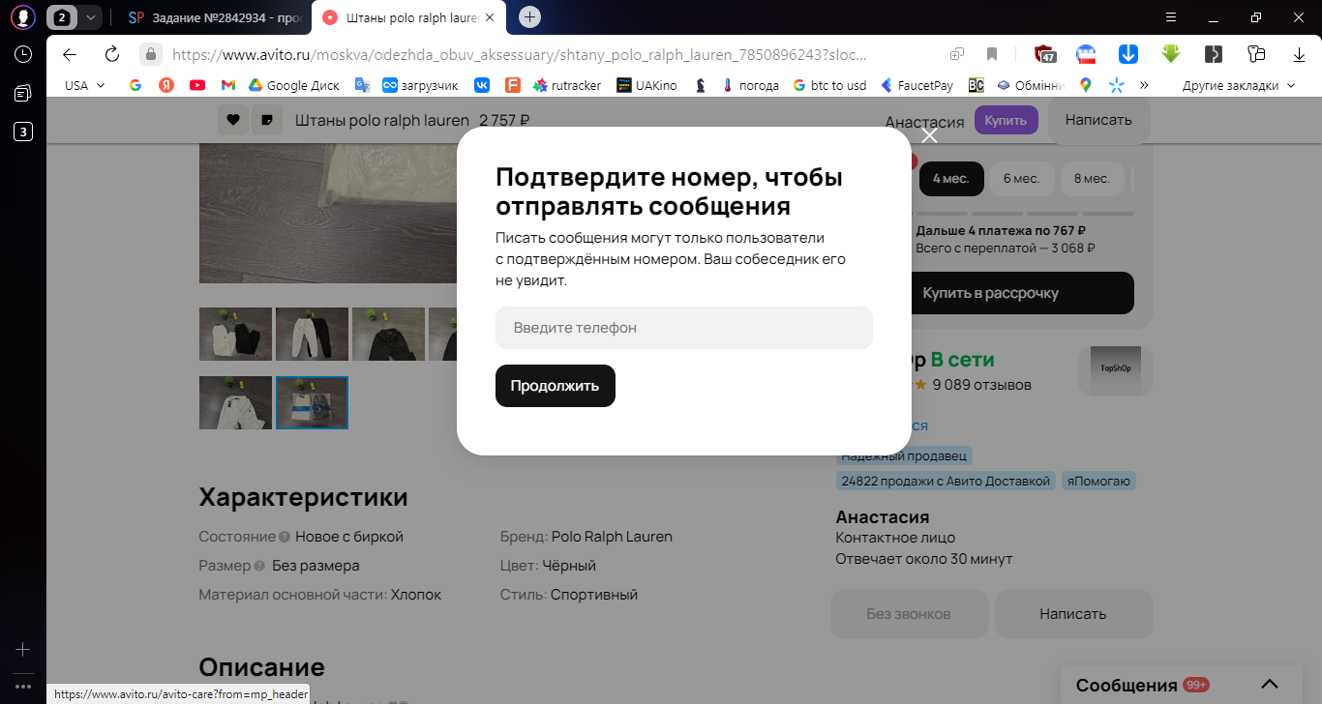The image size is (1322, 704).
Task: Select the 8 мес. installment option
Action: click(x=1093, y=179)
